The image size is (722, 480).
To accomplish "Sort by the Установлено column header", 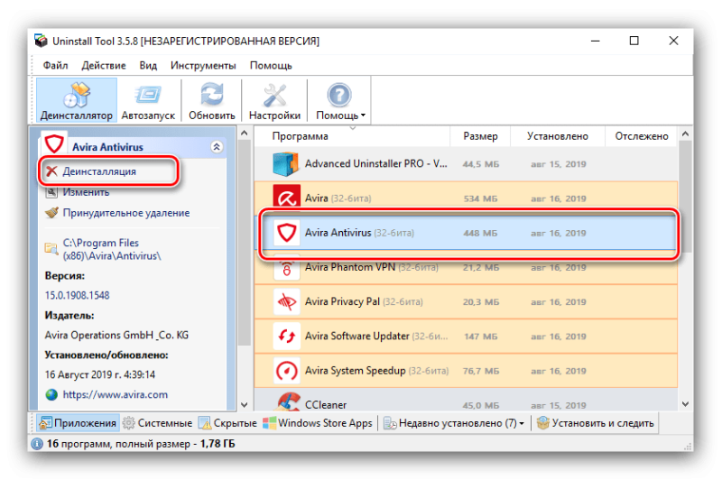I will click(x=557, y=136).
